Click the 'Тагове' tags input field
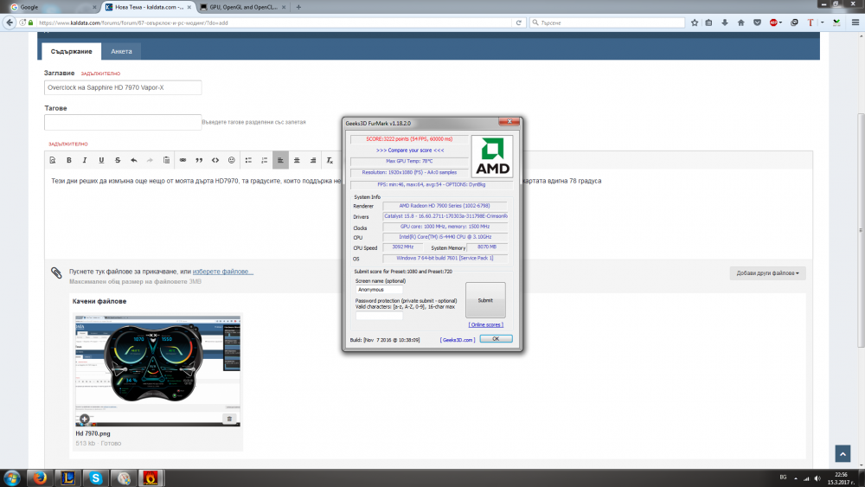The width and height of the screenshot is (865, 487). pos(123,123)
